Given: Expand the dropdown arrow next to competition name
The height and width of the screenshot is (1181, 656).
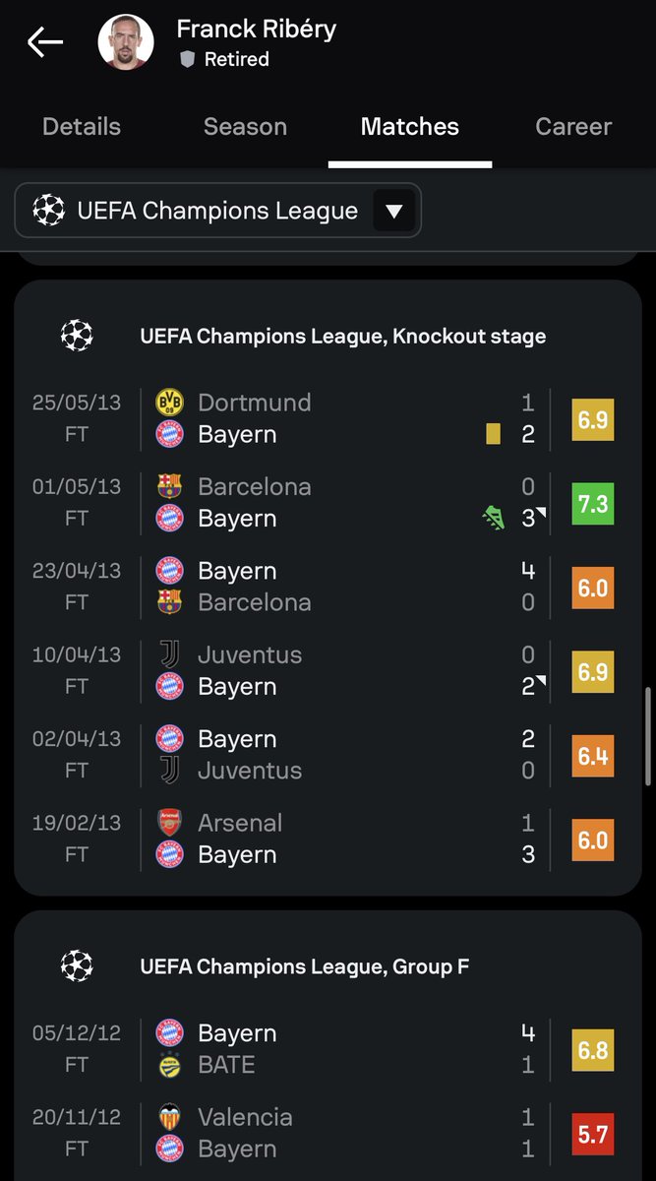Looking at the screenshot, I should [393, 211].
